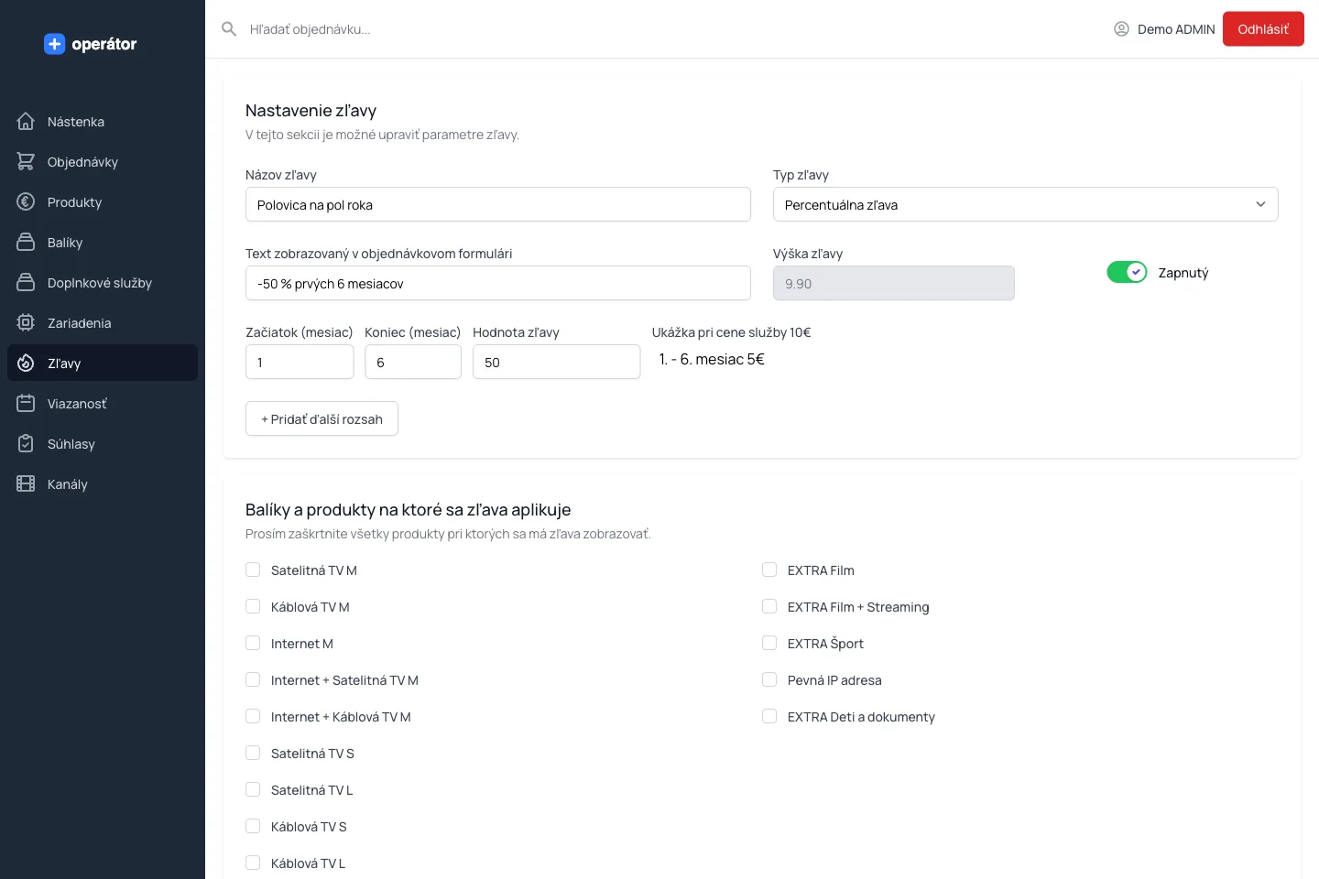Navigate to Balíky
Screen dimensions: 1319x879
[103, 242]
